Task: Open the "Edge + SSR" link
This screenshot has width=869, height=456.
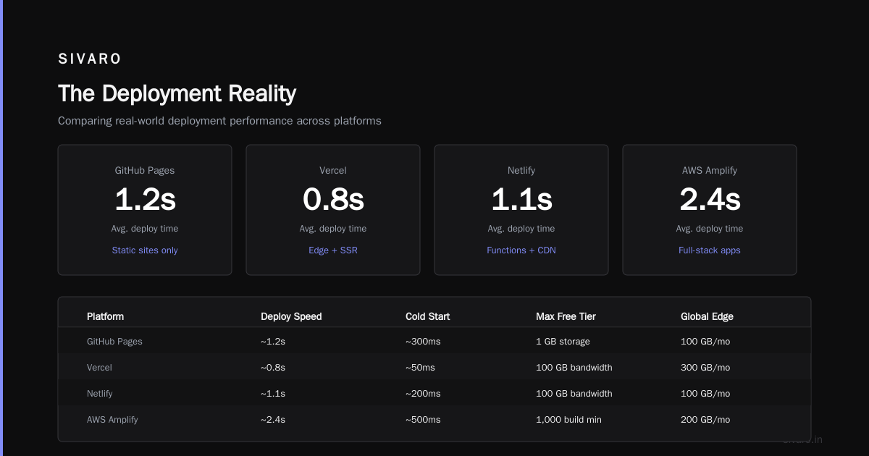Action: click(333, 250)
